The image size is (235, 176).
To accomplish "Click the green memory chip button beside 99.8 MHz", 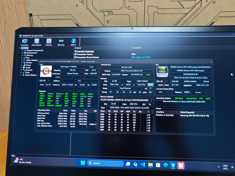I will (x=150, y=85).
